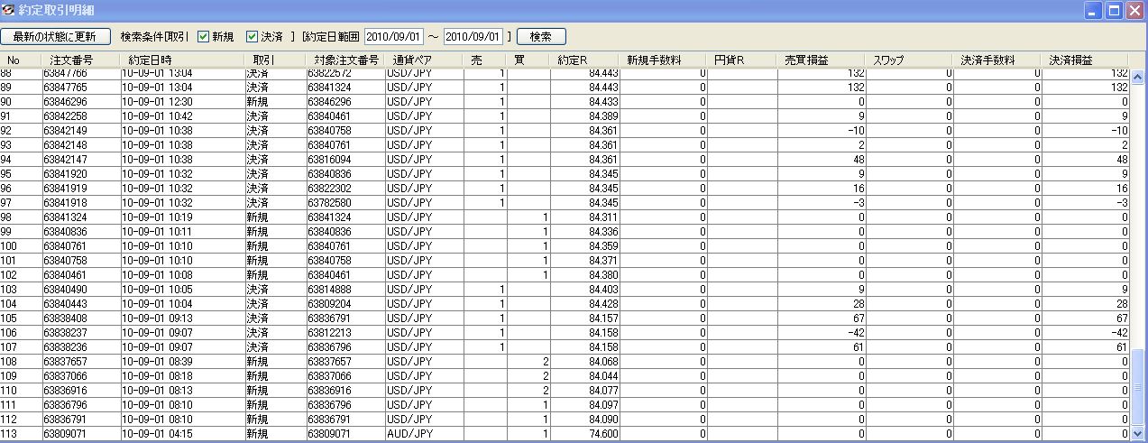Image resolution: width=1148 pixels, height=443 pixels.
Task: Click the timestamp 10-09-01 10:42
Action: pyautogui.click(x=157, y=116)
